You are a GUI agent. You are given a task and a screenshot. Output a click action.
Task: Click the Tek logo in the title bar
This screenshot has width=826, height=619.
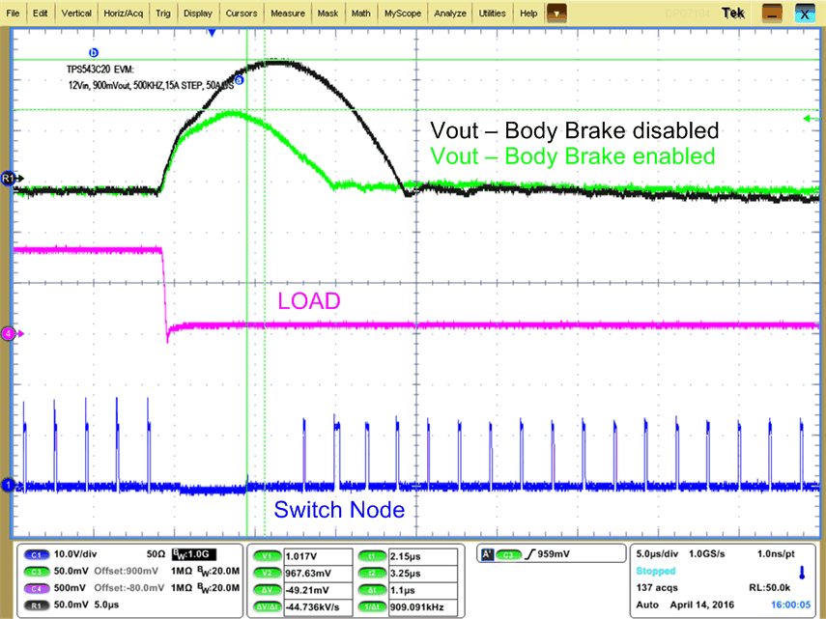pos(732,13)
